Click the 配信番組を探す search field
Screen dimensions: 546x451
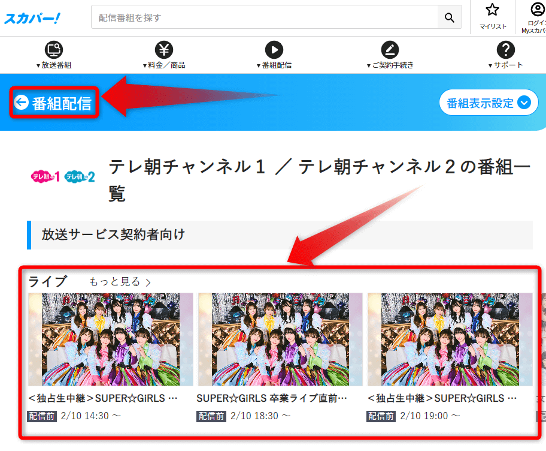pyautogui.click(x=264, y=17)
